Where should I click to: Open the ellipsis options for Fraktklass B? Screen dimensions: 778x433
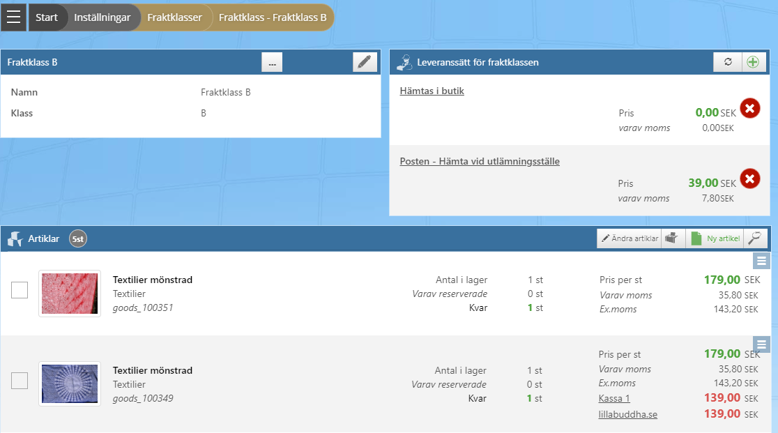272,63
